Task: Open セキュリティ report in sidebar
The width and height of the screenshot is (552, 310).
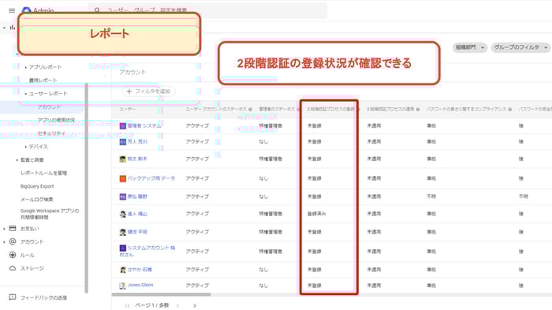Action: pyautogui.click(x=51, y=133)
